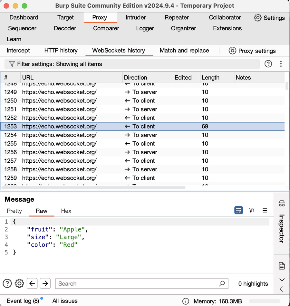
Task: Click the memory usage progress bar
Action: coord(265,301)
